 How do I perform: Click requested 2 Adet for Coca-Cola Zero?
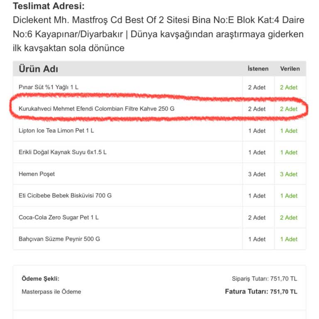coord(257,218)
